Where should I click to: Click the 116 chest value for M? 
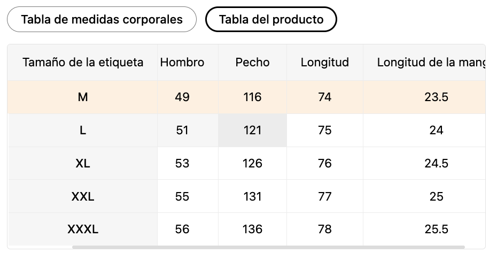tap(252, 97)
